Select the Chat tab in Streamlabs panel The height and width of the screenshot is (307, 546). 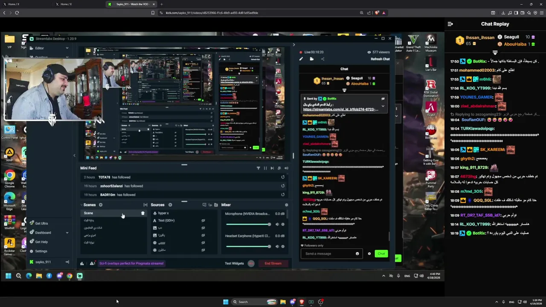(344, 69)
